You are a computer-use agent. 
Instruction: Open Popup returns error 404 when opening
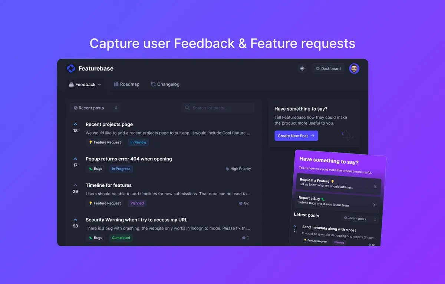pyautogui.click(x=129, y=159)
